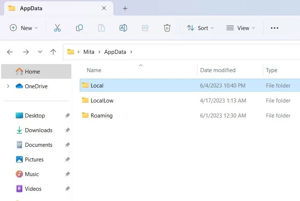Screen dimensions: 300x201
Task: Open recent locations dropdown chevron
Action: point(40,52)
